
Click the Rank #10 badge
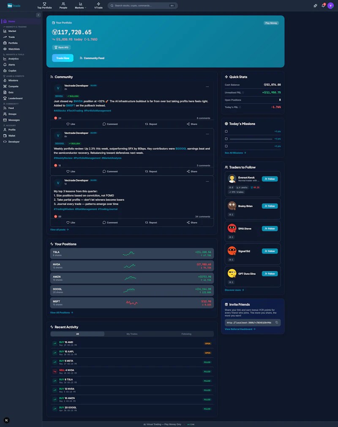(x=62, y=47)
